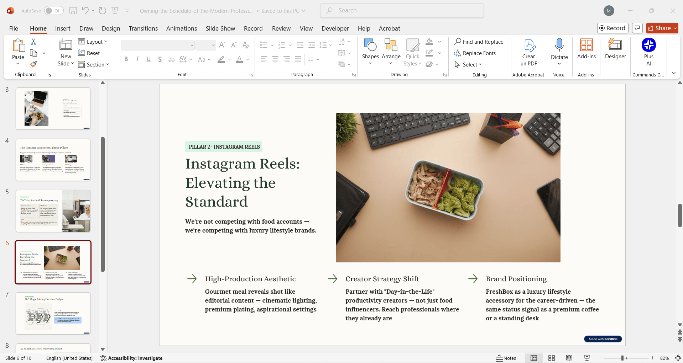Click font color red A swatch
The width and height of the screenshot is (683, 363).
click(239, 59)
